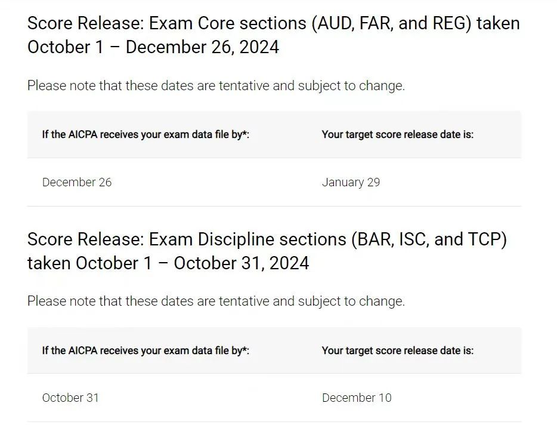Select the Core table's target release date header
557x440 pixels.
click(397, 135)
